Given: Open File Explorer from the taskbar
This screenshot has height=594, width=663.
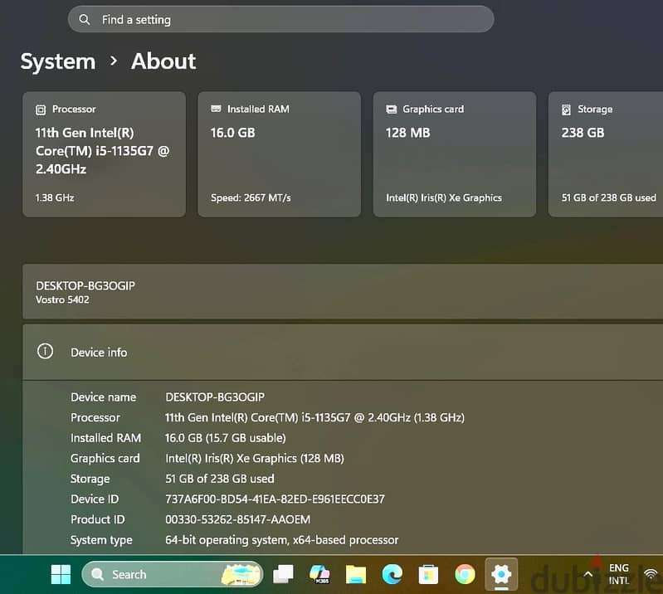Looking at the screenshot, I should point(356,575).
